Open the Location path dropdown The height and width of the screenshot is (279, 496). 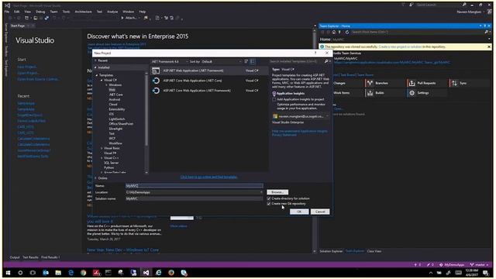click(x=261, y=192)
